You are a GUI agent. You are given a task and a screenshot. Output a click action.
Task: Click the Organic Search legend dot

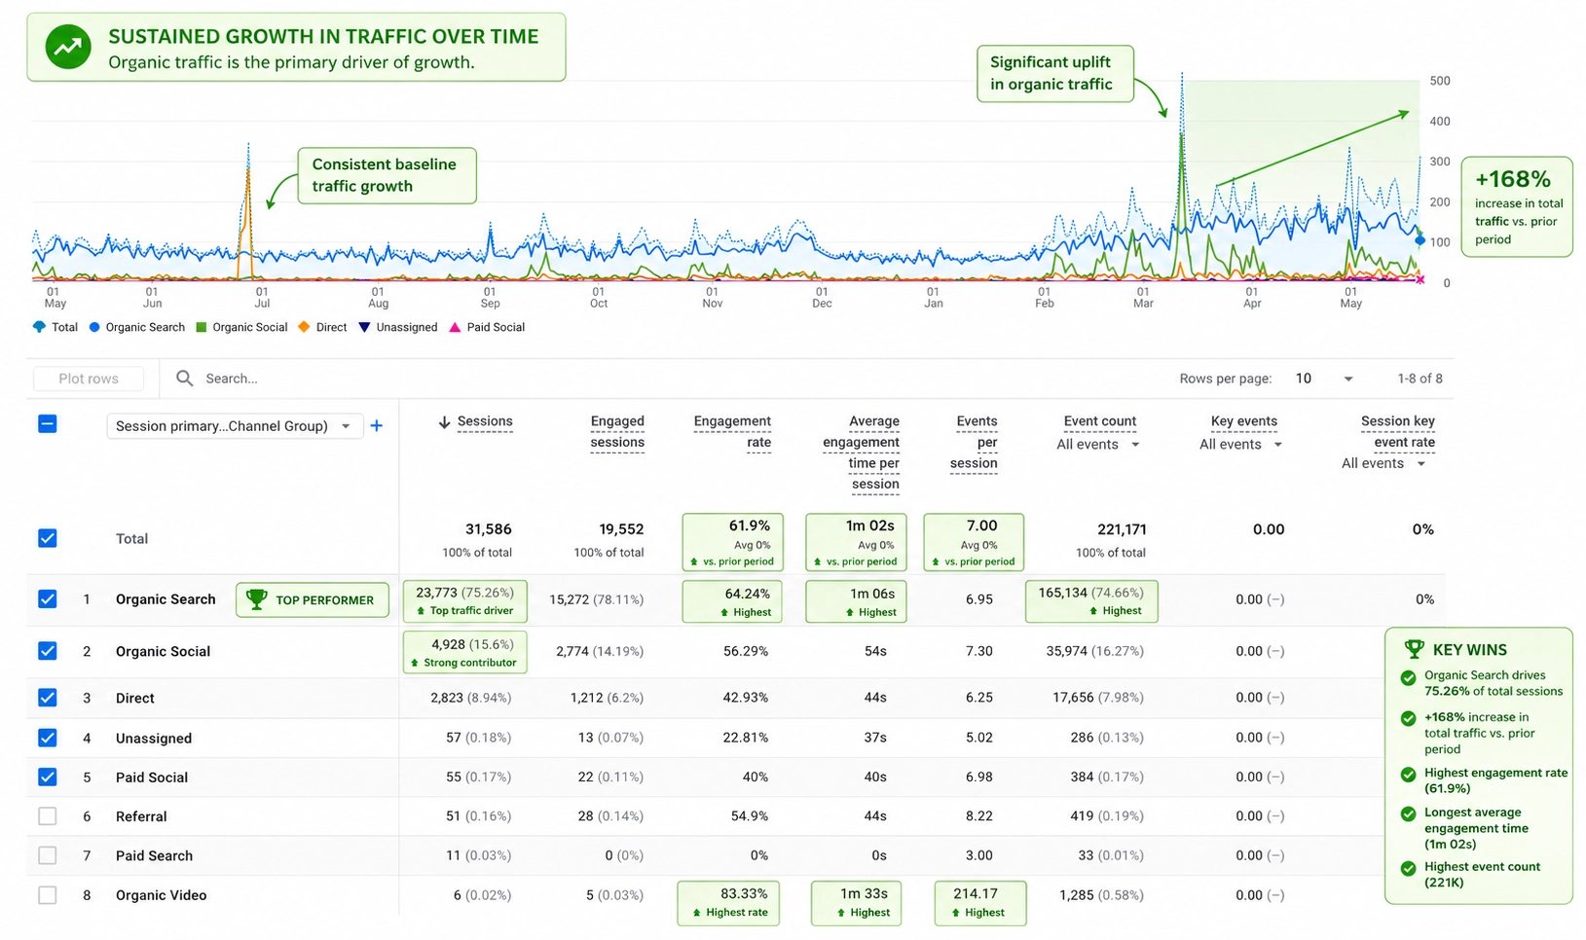[x=94, y=327]
